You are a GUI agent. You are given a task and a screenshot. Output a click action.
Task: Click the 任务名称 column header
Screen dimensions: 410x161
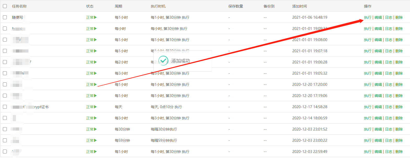click(19, 6)
